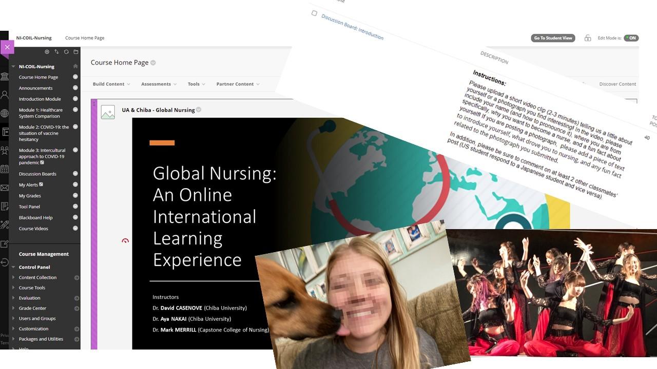The width and height of the screenshot is (657, 369).
Task: Click the image placeholder icon beside UA & Chiba
Action: tap(108, 112)
